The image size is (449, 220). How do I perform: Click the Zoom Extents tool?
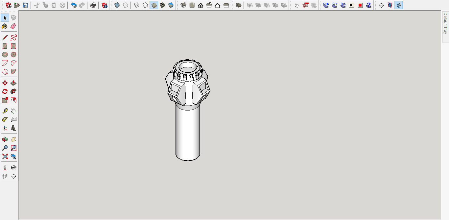[x=5, y=157]
